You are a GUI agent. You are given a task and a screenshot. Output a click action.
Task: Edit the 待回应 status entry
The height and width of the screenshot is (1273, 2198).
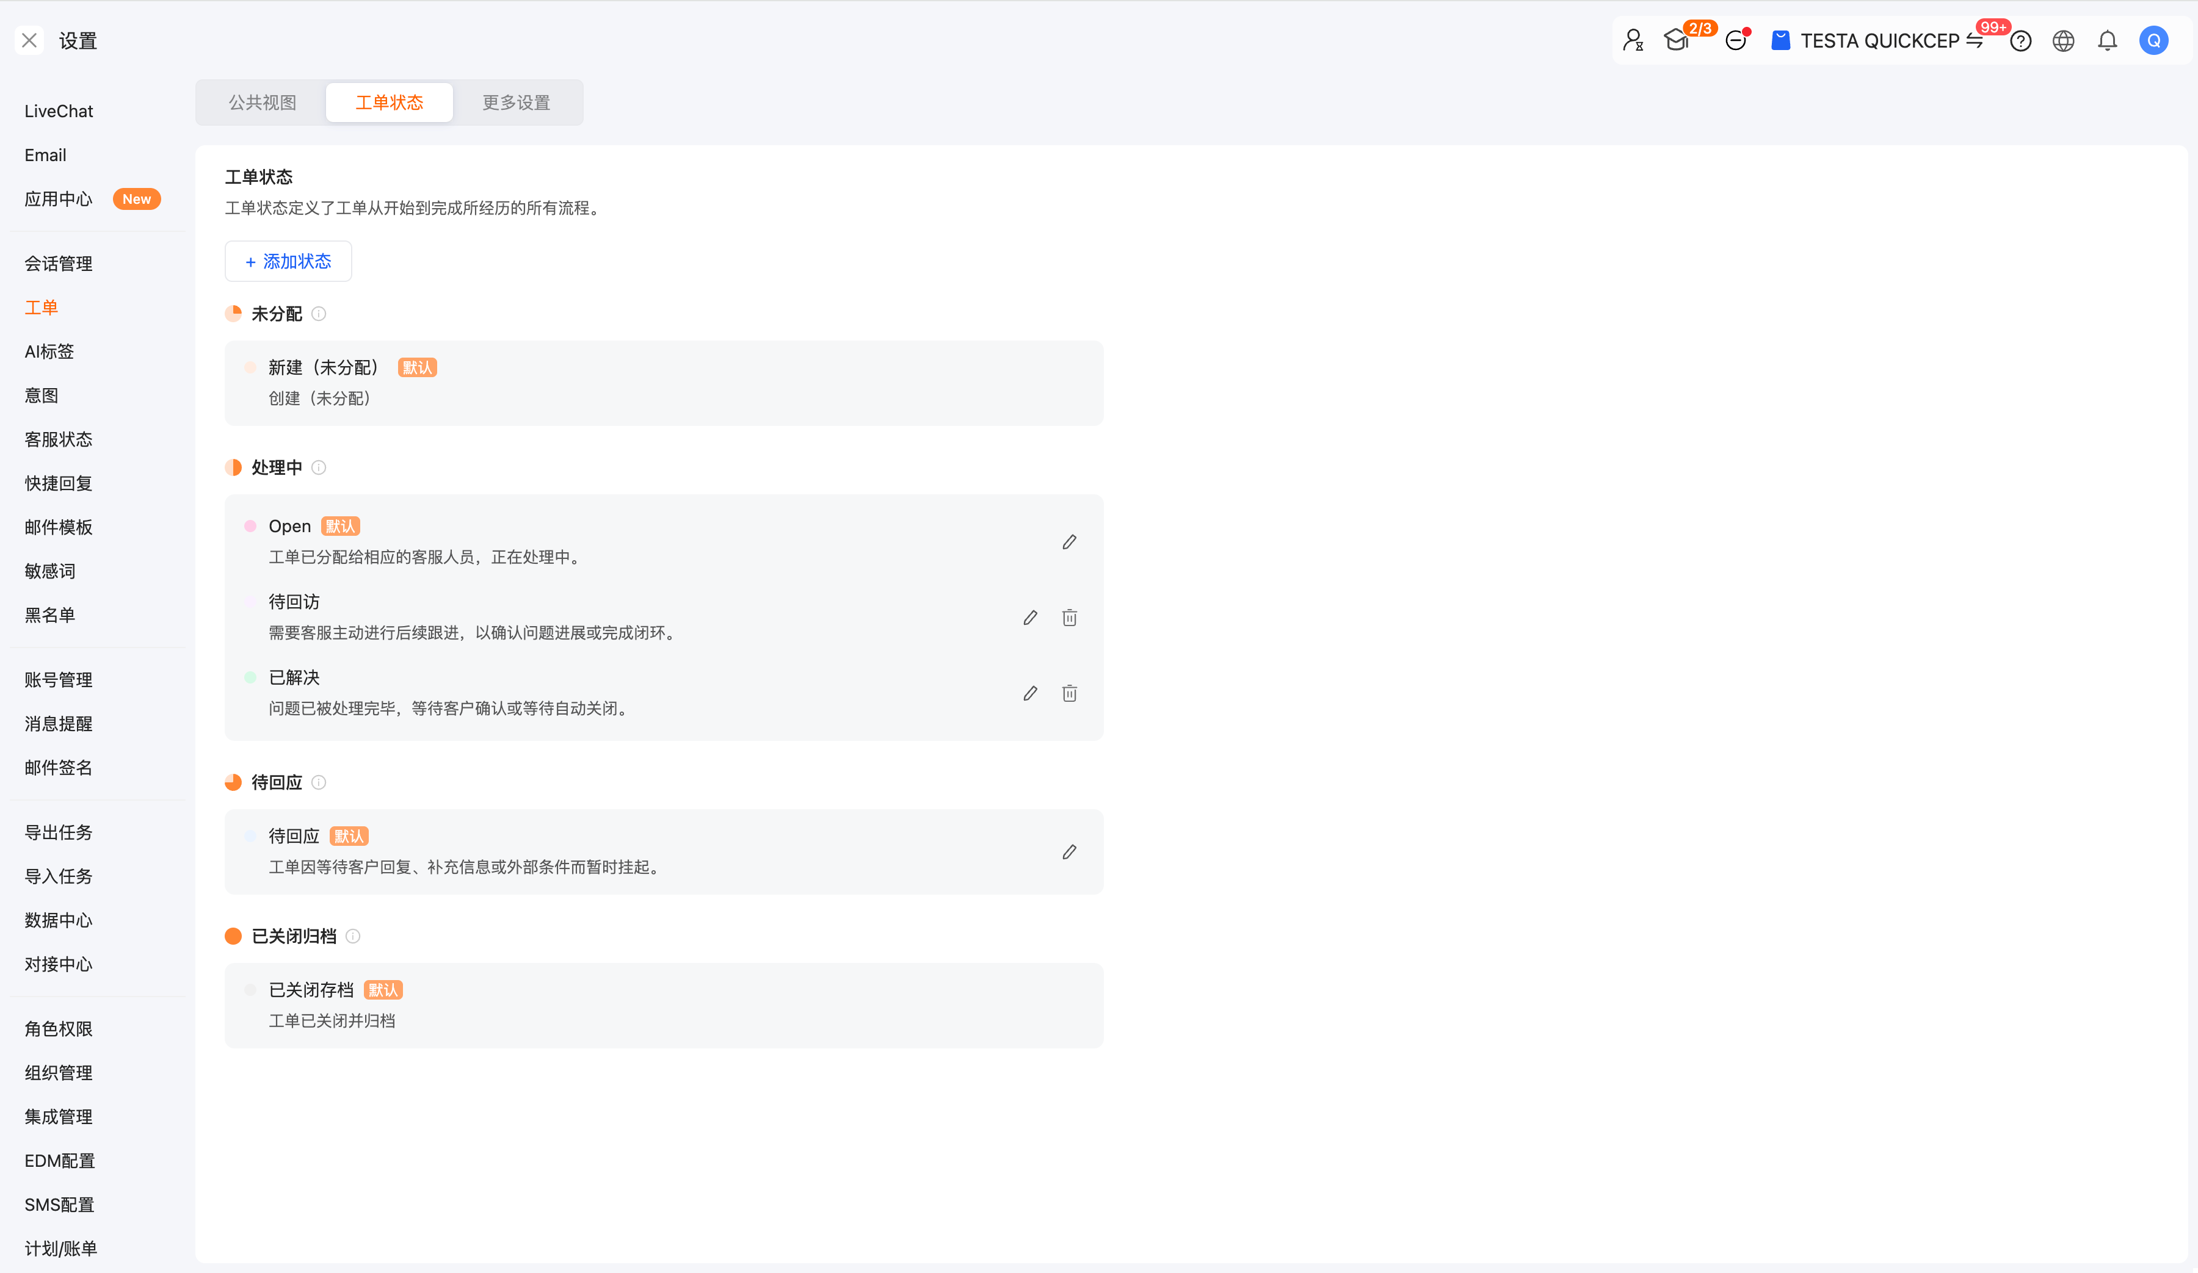pos(1069,852)
